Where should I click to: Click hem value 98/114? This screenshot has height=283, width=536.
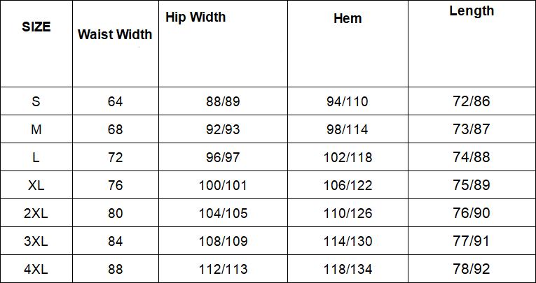pos(348,129)
